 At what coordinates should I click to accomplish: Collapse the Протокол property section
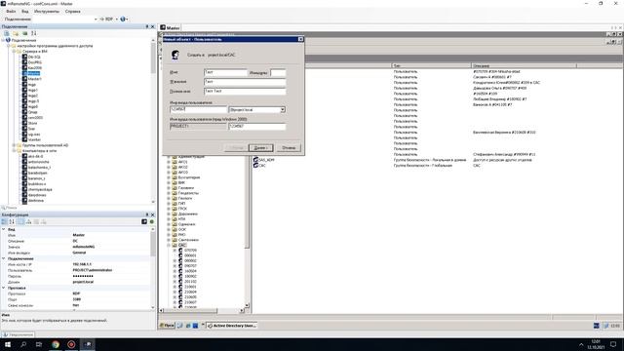pos(4,288)
